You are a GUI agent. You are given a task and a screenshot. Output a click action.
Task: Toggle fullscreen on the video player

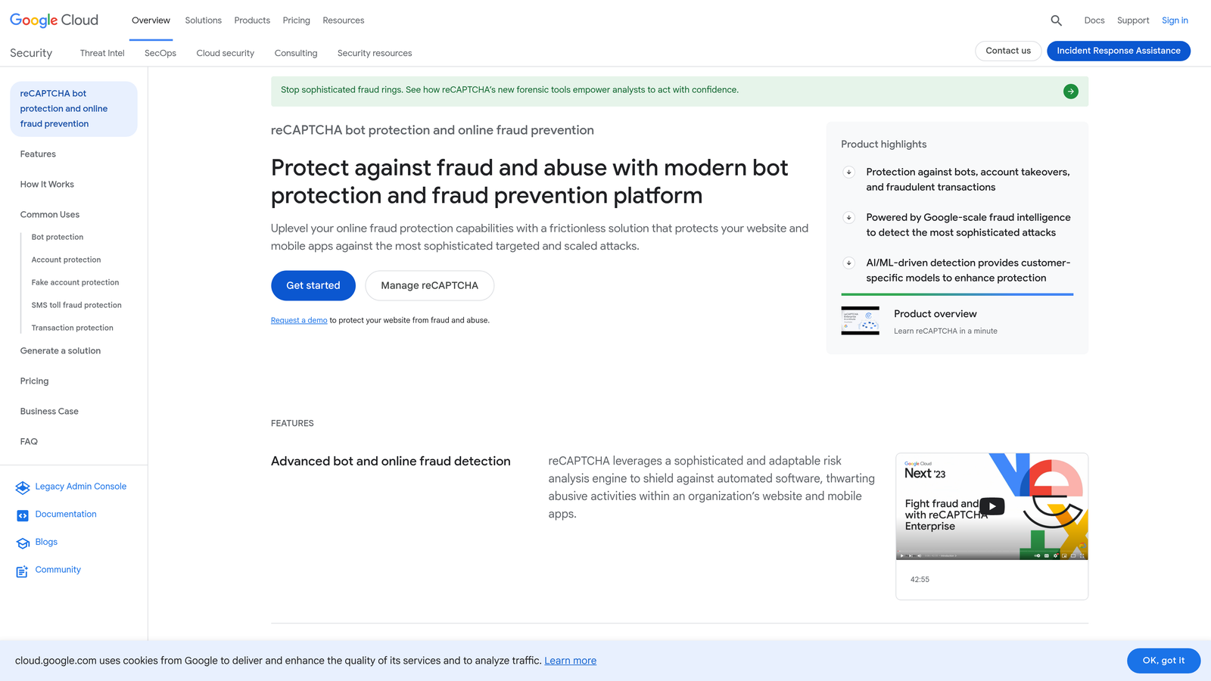click(1082, 556)
